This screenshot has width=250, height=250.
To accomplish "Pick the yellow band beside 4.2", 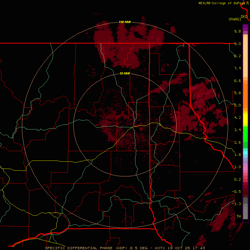I will (245, 119).
